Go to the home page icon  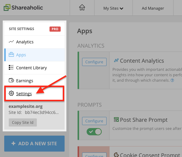(82, 8)
